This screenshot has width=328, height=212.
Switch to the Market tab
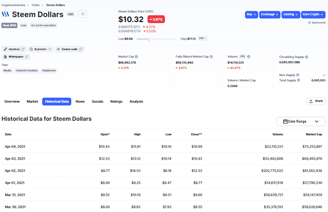32,102
